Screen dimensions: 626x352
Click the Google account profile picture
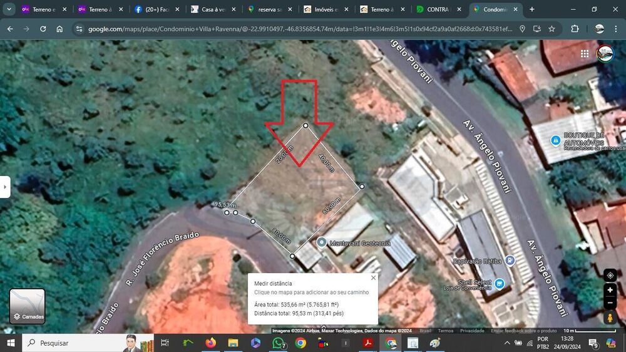(605, 54)
